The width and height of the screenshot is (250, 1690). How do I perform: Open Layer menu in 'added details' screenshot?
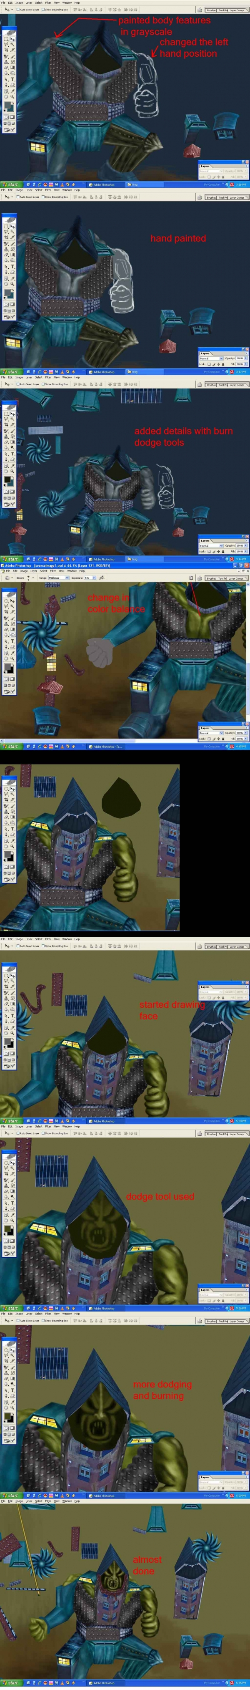29,377
